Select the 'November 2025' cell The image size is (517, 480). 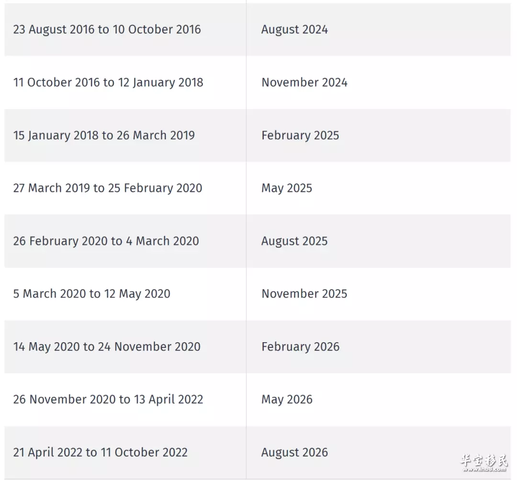point(379,294)
